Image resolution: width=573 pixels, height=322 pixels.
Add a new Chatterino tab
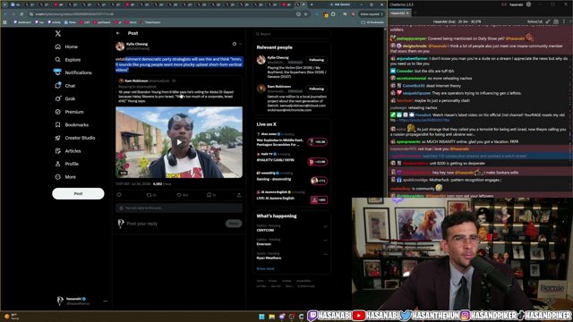(415, 13)
